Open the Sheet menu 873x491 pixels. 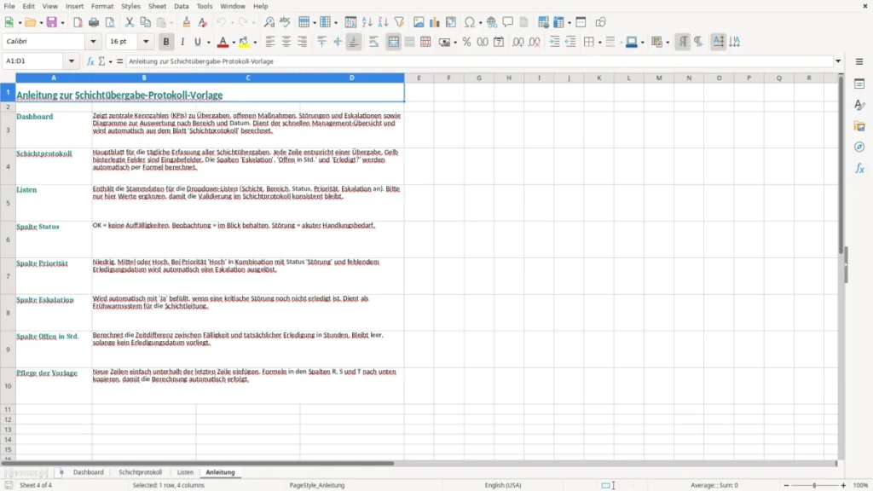157,6
